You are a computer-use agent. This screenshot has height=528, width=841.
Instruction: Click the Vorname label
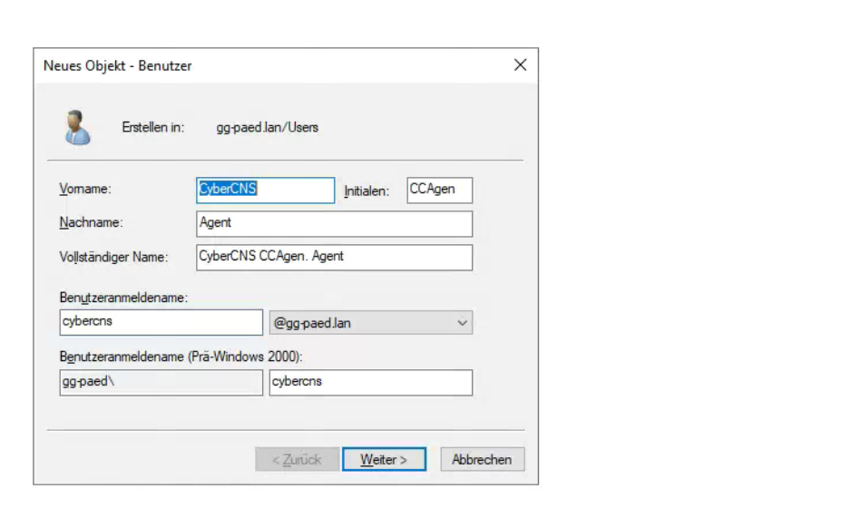point(84,190)
